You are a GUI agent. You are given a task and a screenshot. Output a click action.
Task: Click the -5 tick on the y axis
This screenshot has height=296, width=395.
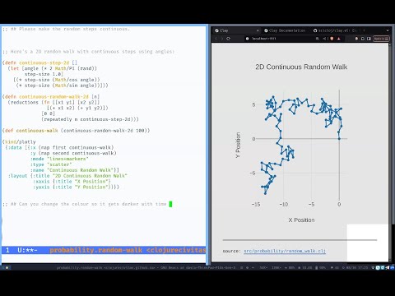tap(253, 173)
